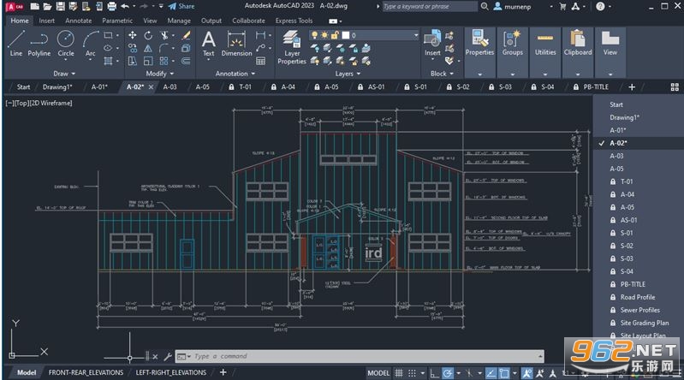
Task: Activate the Fillet tool
Action: pos(164,48)
